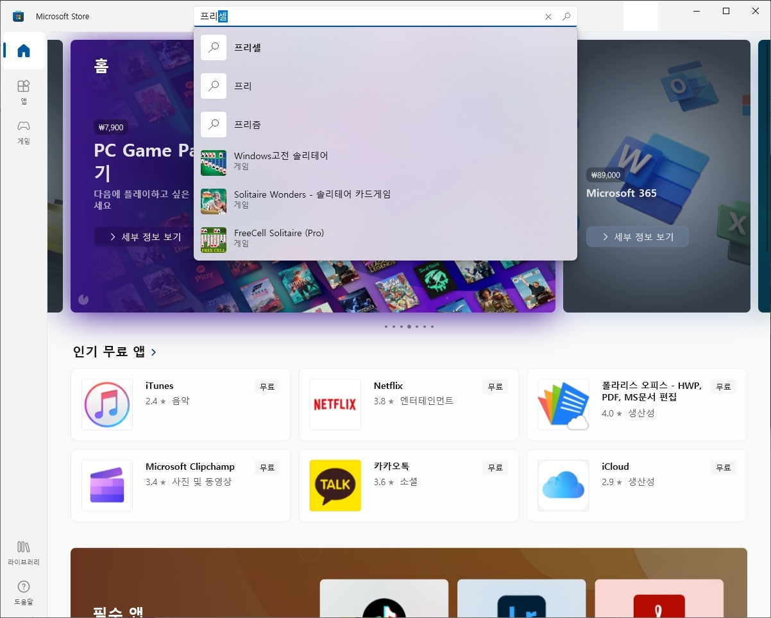Click the Microsoft Clipchamp title text
This screenshot has height=618, width=771.
190,467
